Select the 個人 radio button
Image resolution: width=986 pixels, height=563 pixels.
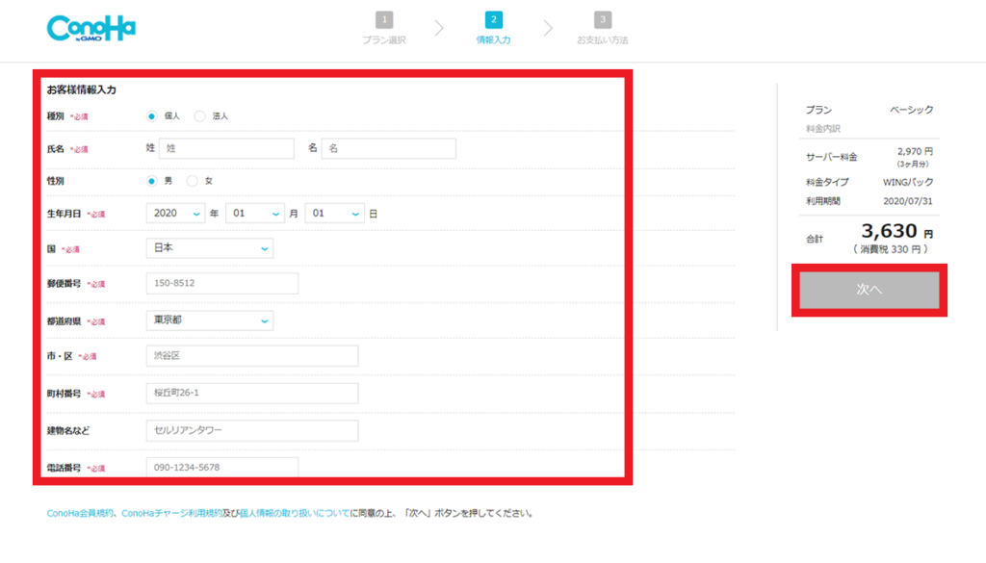(152, 116)
